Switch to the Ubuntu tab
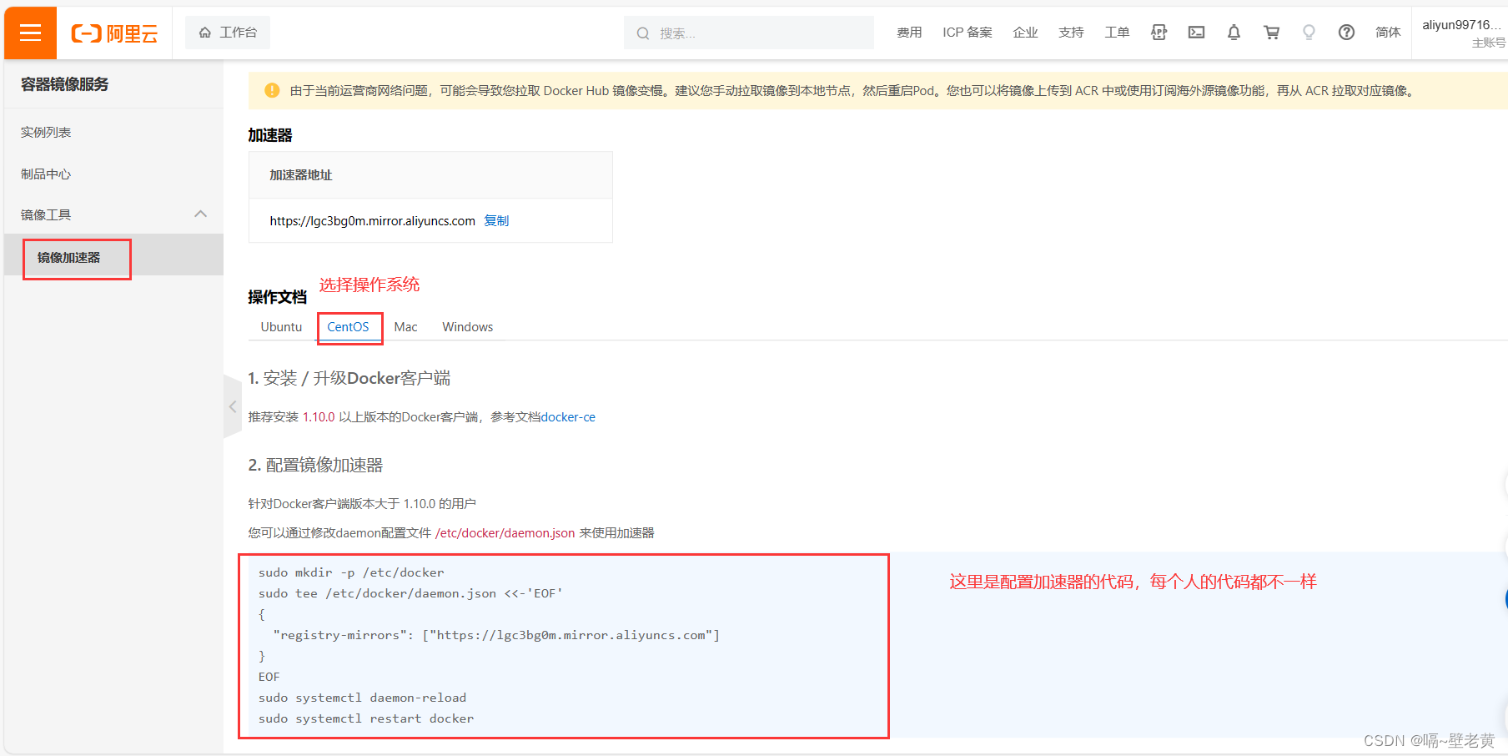Screen dimensions: 1508x756 [x=281, y=327]
